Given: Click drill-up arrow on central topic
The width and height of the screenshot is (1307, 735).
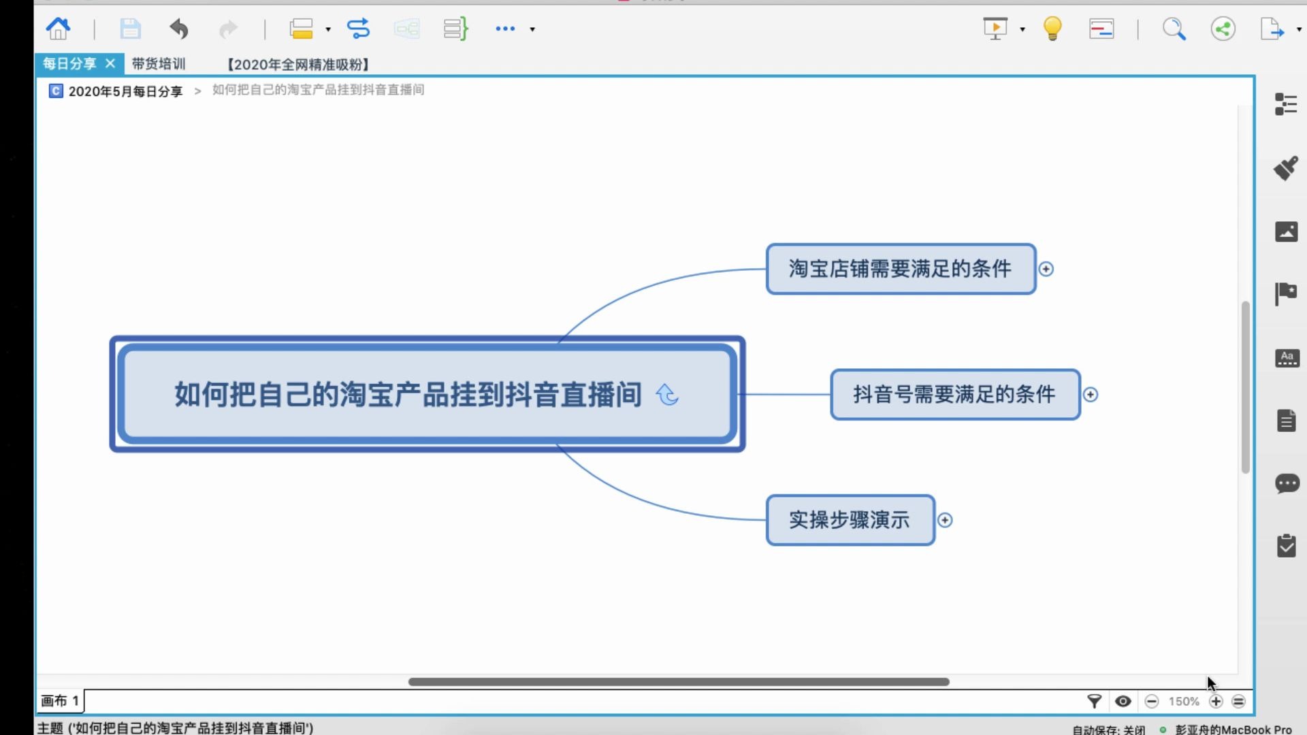Looking at the screenshot, I should click(667, 395).
